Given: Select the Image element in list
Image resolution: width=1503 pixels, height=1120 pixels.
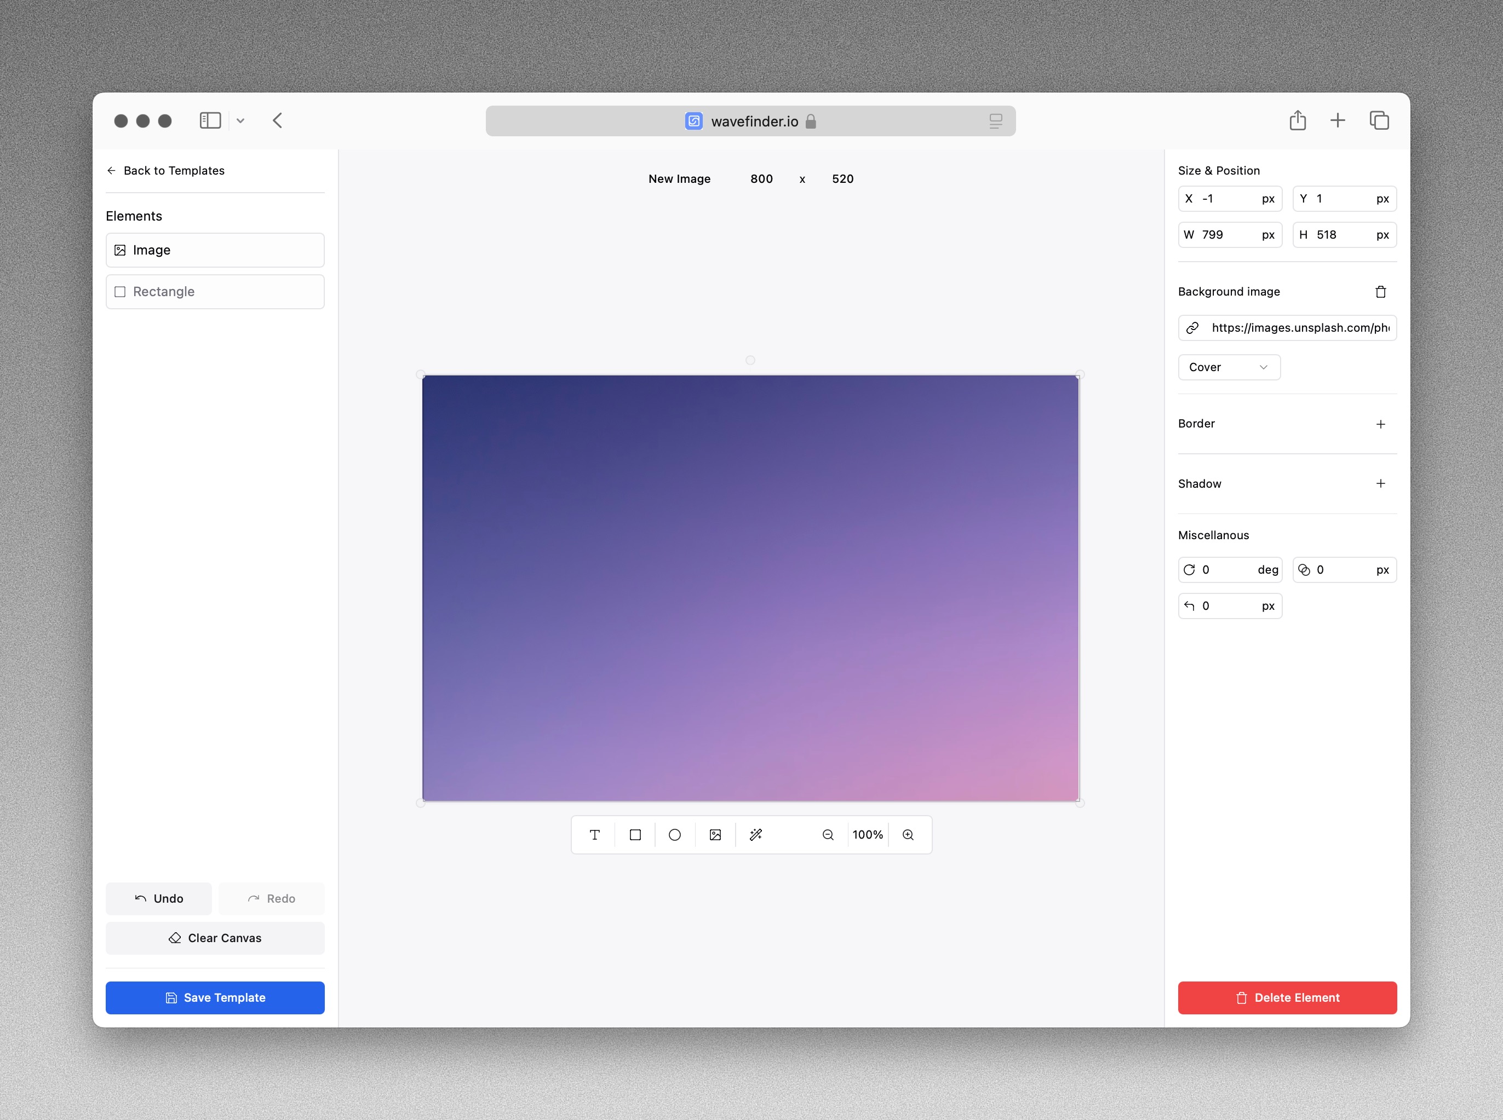Looking at the screenshot, I should 215,250.
